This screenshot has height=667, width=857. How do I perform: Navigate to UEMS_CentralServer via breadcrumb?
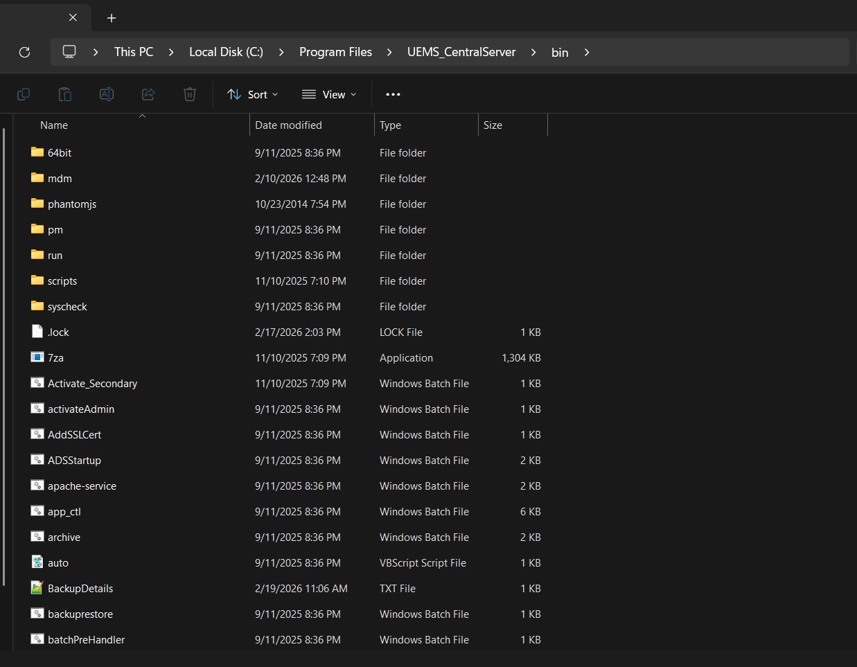tap(461, 52)
